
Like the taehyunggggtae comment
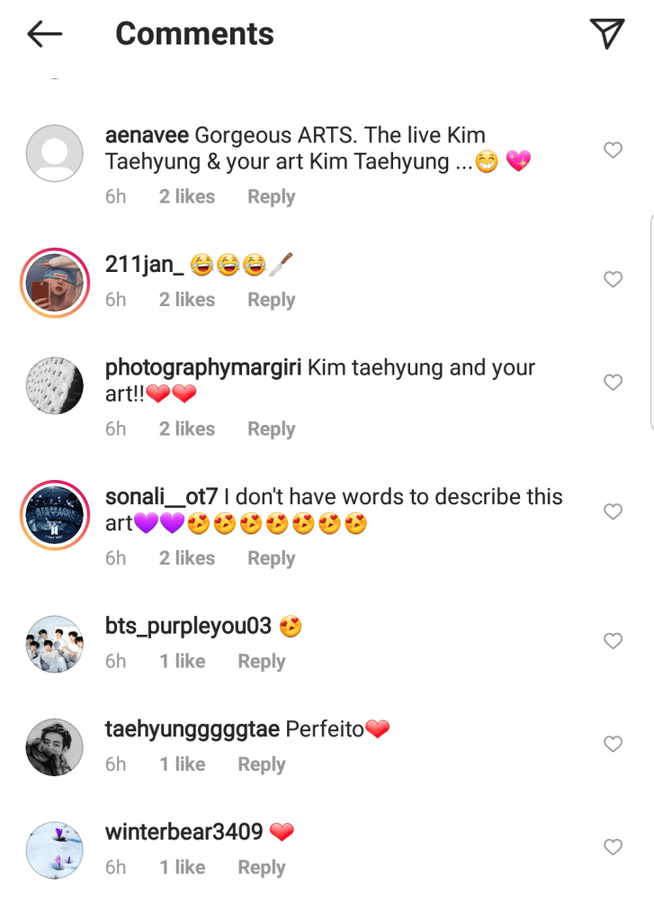coord(613,744)
